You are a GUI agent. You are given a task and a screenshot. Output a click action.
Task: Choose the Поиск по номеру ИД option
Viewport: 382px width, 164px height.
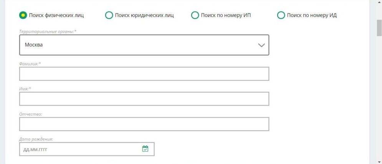(281, 15)
